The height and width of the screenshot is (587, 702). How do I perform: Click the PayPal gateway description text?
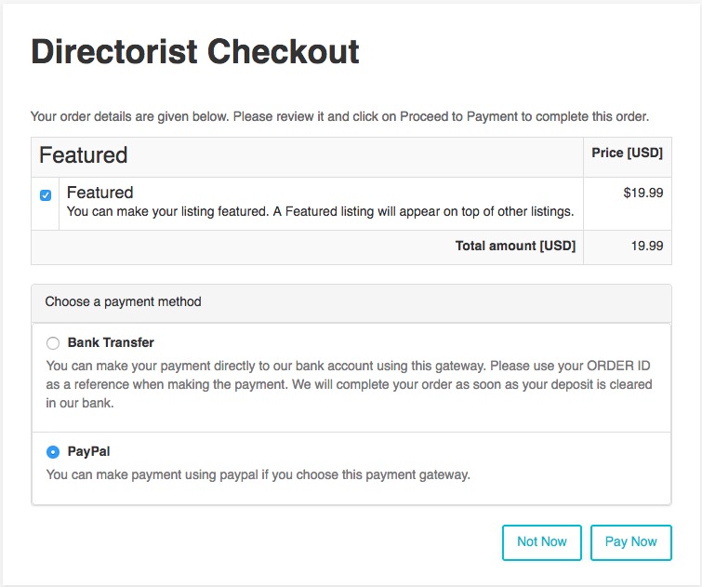click(258, 475)
